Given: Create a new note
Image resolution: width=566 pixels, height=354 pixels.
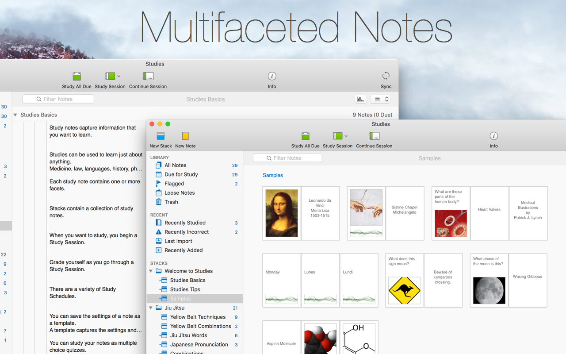Looking at the screenshot, I should coord(185,140).
